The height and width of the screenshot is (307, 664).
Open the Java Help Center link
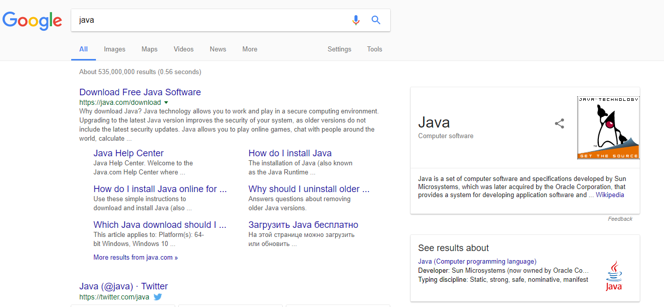coord(129,153)
